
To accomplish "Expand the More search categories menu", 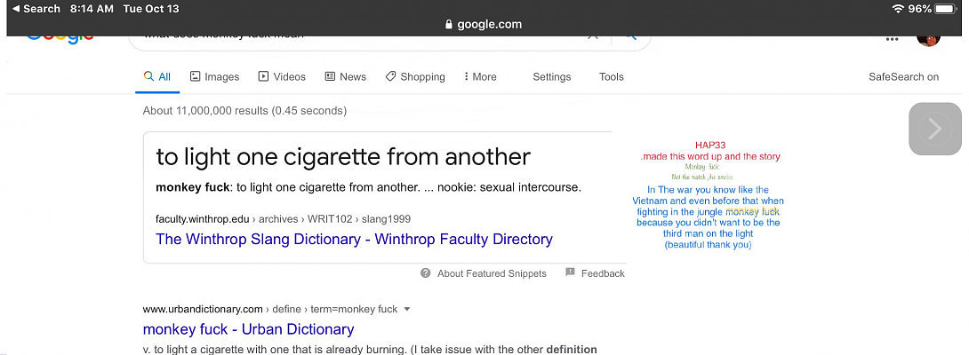I will coord(480,77).
